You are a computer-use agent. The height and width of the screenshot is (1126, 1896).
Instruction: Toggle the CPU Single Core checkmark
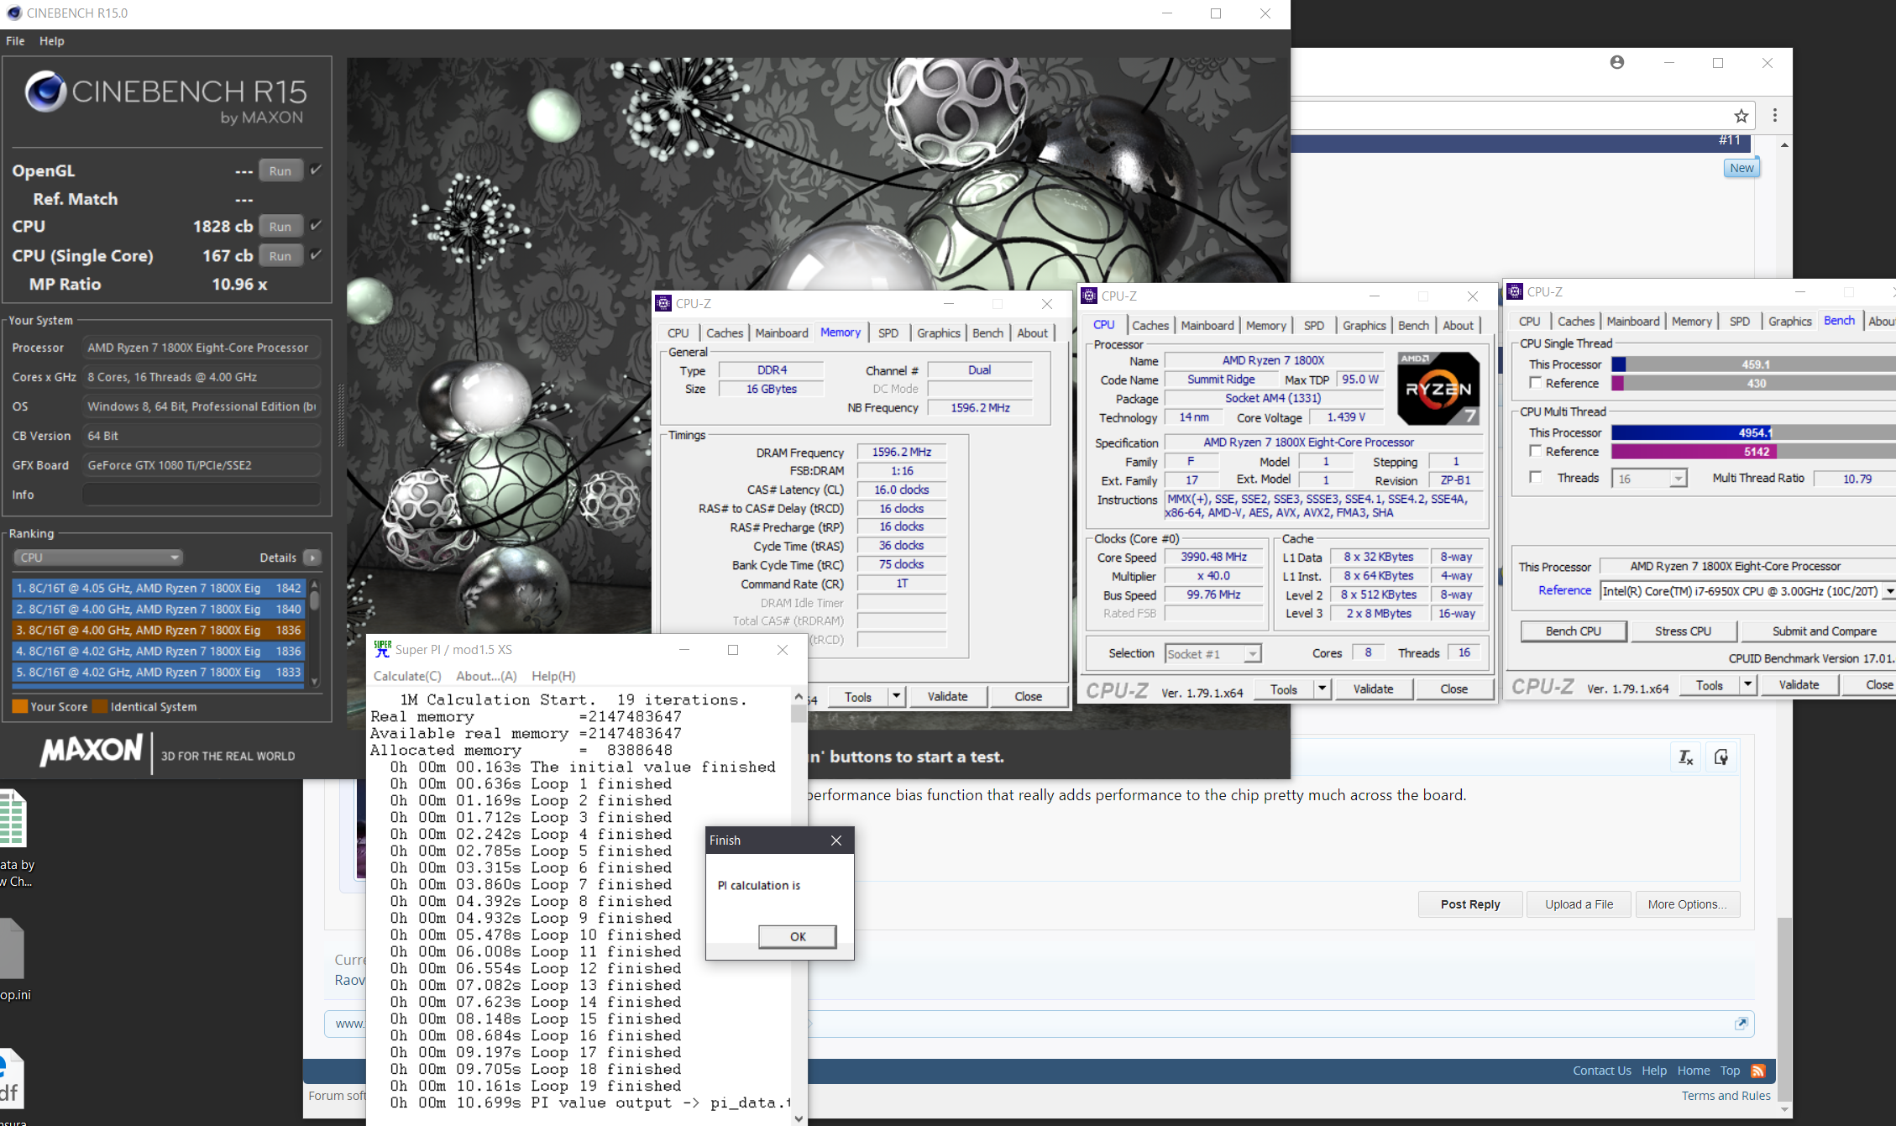(316, 255)
